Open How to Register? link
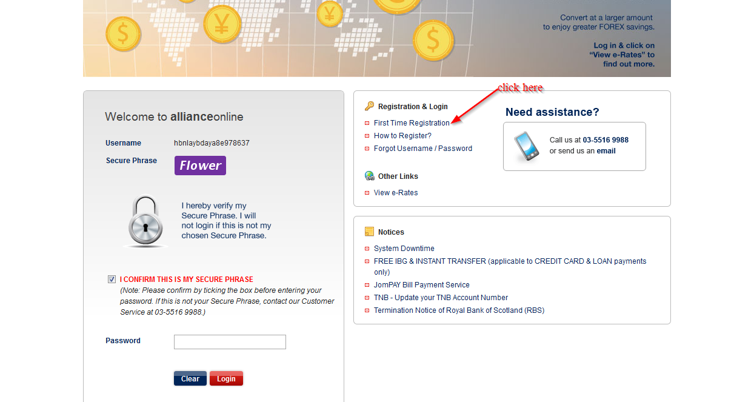Screen dimensions: 754x402 [402, 136]
